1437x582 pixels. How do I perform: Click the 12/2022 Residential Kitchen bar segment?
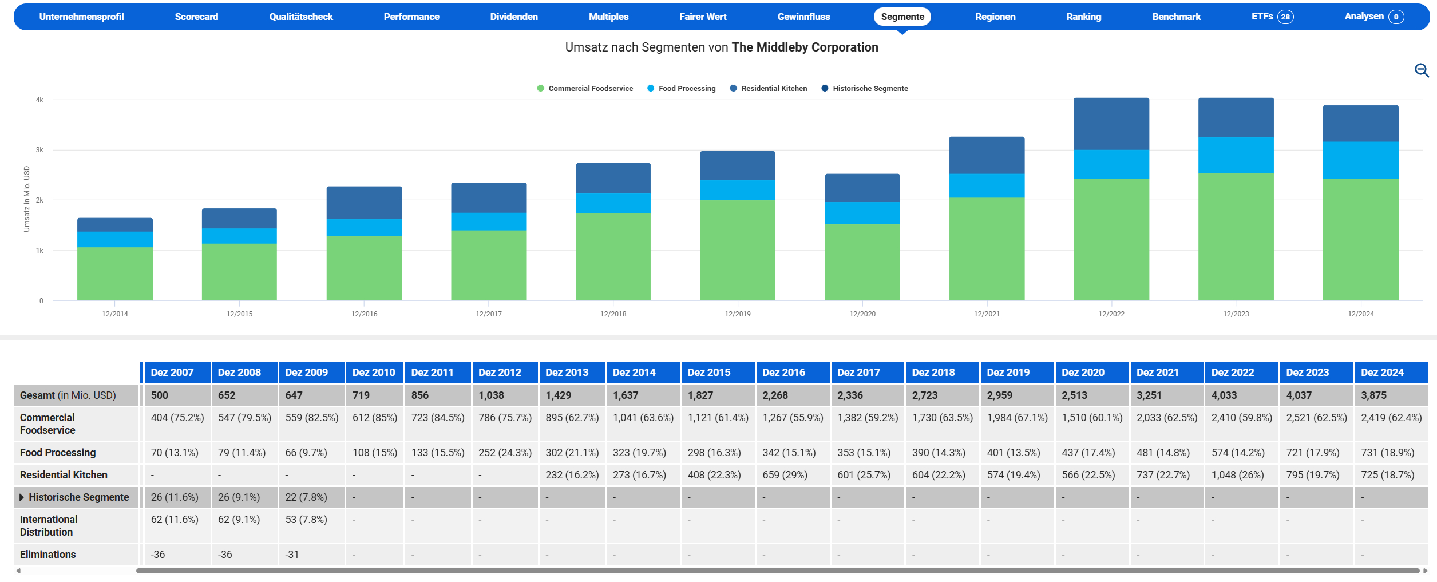click(x=1111, y=124)
